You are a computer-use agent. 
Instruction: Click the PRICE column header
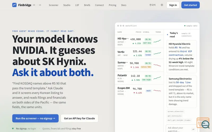pos(138,32)
